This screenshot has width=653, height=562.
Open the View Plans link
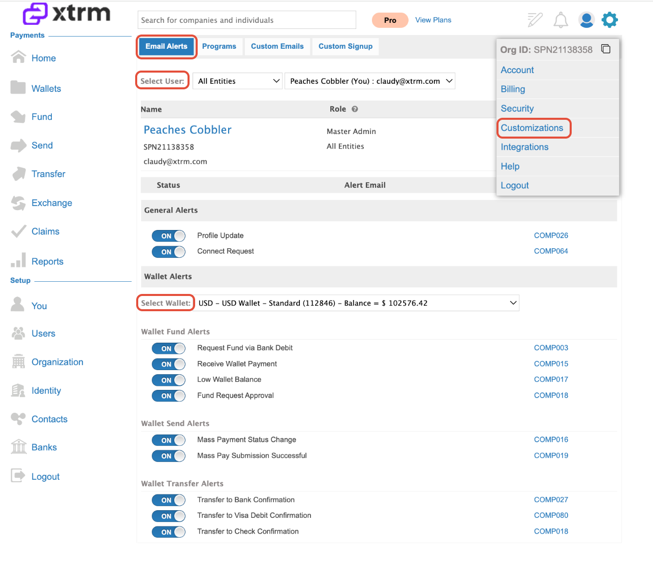[433, 20]
